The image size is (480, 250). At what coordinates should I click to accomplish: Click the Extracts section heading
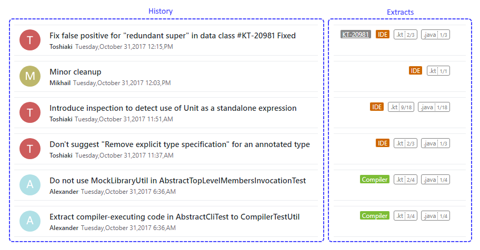[x=400, y=12]
